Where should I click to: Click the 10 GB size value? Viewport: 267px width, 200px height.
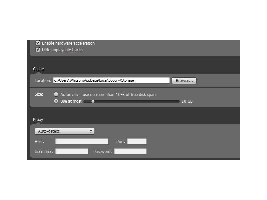[x=187, y=101]
